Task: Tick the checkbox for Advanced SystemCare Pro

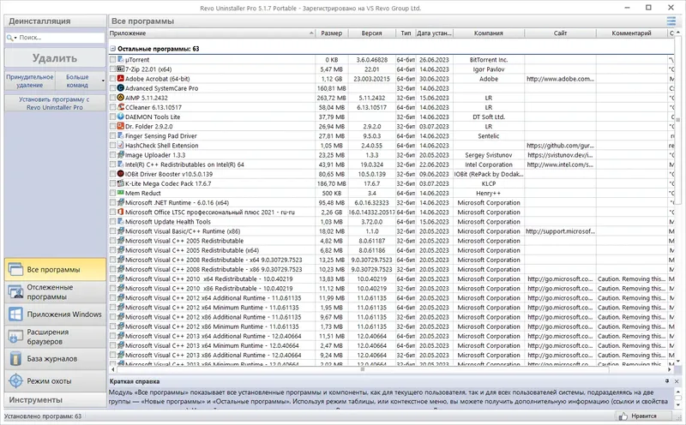Action: pyautogui.click(x=113, y=88)
